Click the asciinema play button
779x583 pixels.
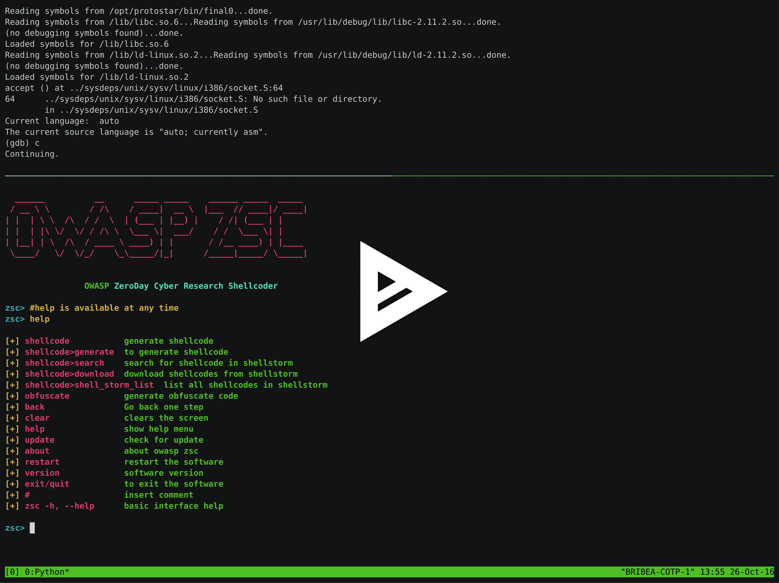(x=403, y=291)
